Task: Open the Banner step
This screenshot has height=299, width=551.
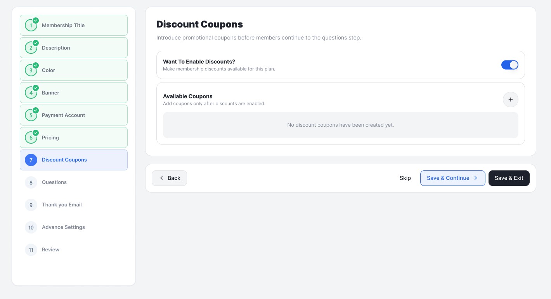Action: tap(74, 93)
